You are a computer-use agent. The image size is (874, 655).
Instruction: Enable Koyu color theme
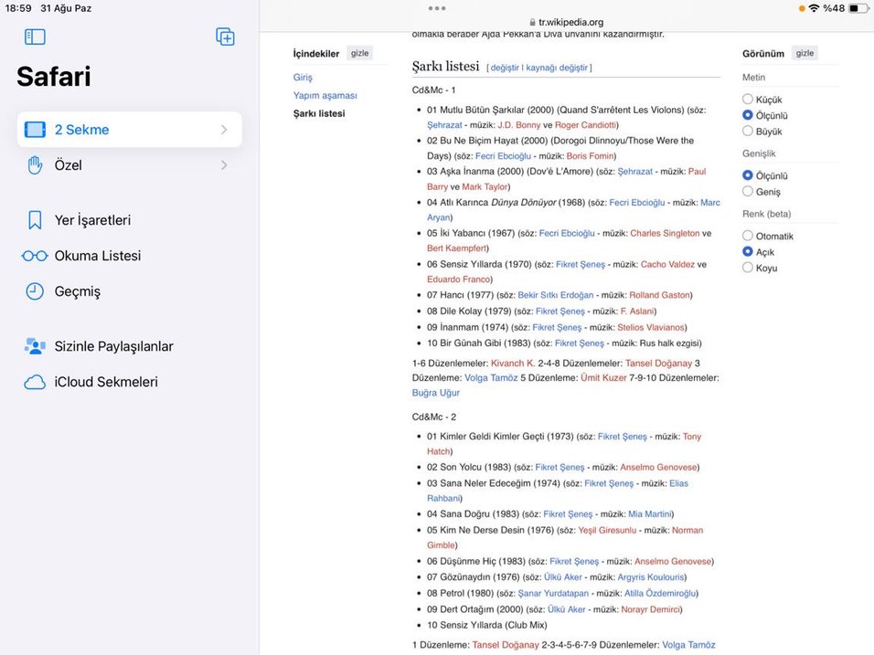748,268
